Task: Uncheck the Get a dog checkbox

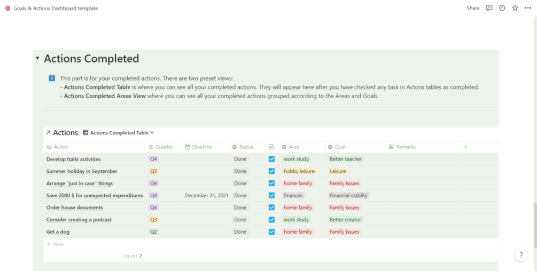Action: point(271,232)
